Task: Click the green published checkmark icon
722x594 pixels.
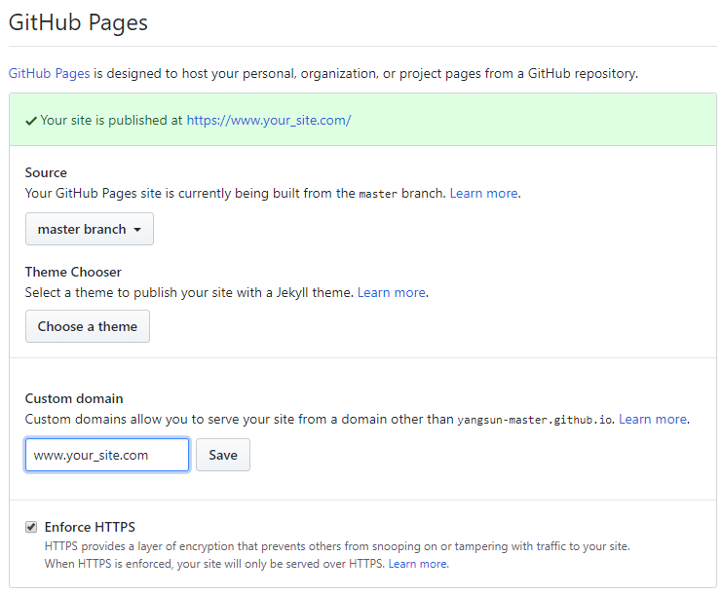Action: point(31,121)
